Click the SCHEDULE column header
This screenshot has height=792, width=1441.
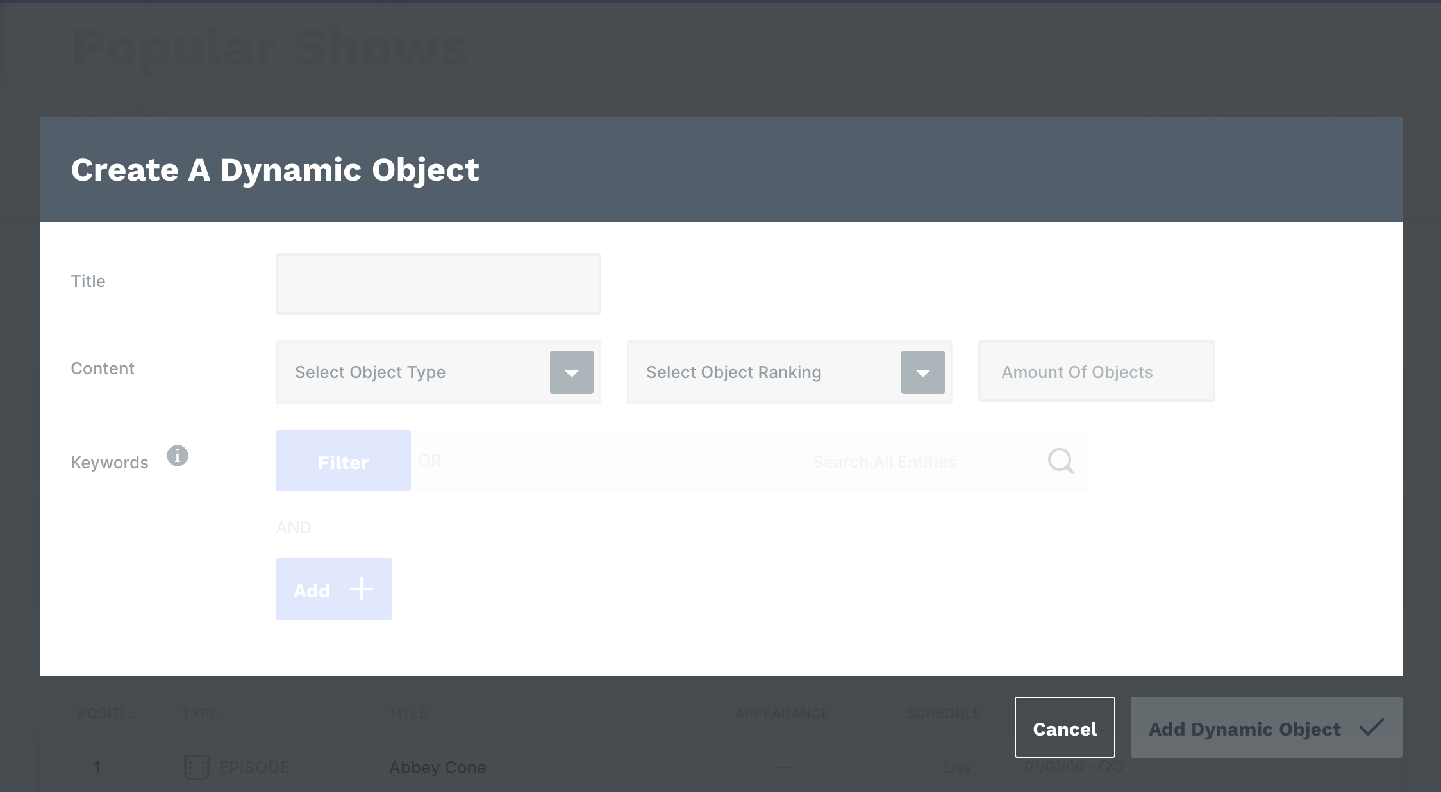point(944,713)
